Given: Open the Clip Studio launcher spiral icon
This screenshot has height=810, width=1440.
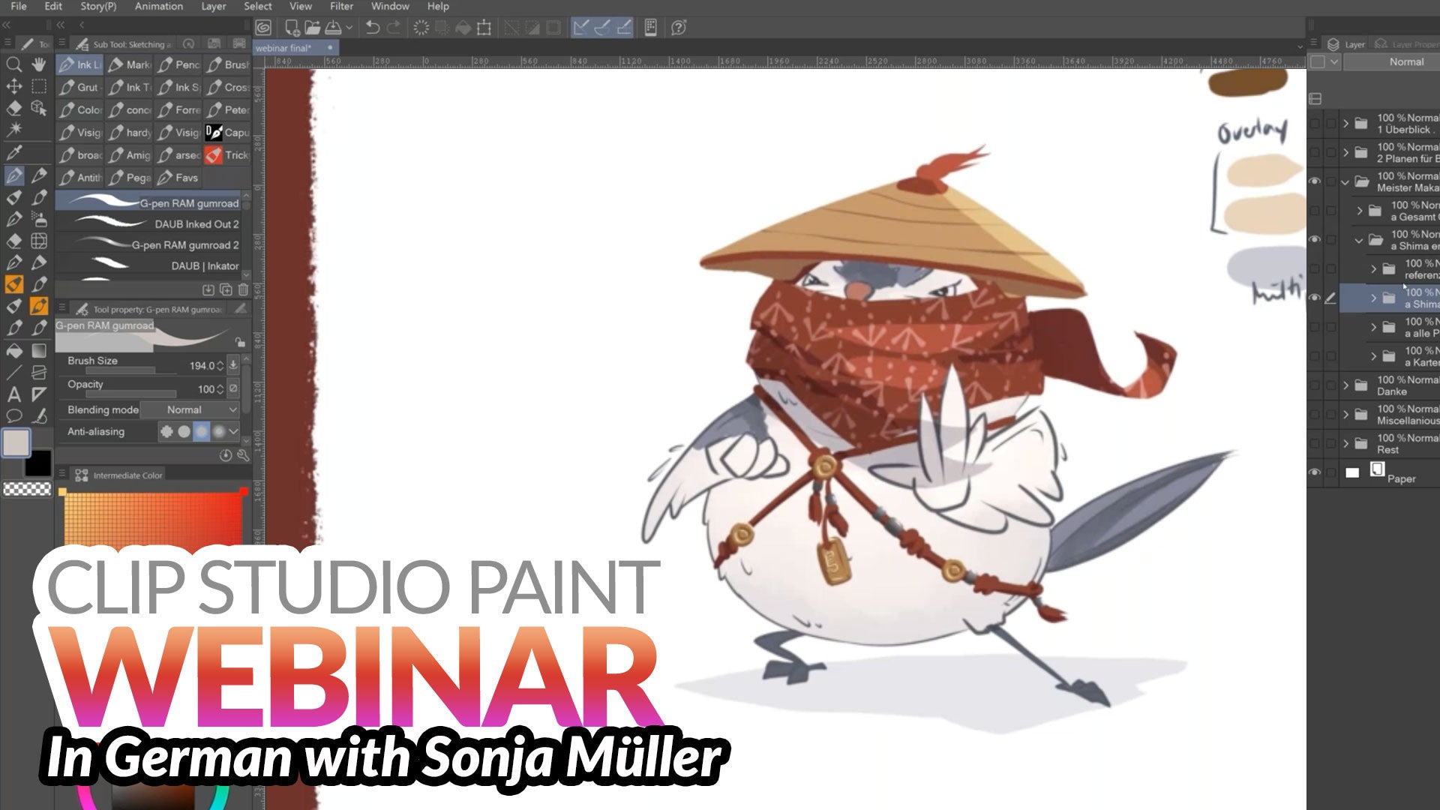Looking at the screenshot, I should pyautogui.click(x=263, y=28).
